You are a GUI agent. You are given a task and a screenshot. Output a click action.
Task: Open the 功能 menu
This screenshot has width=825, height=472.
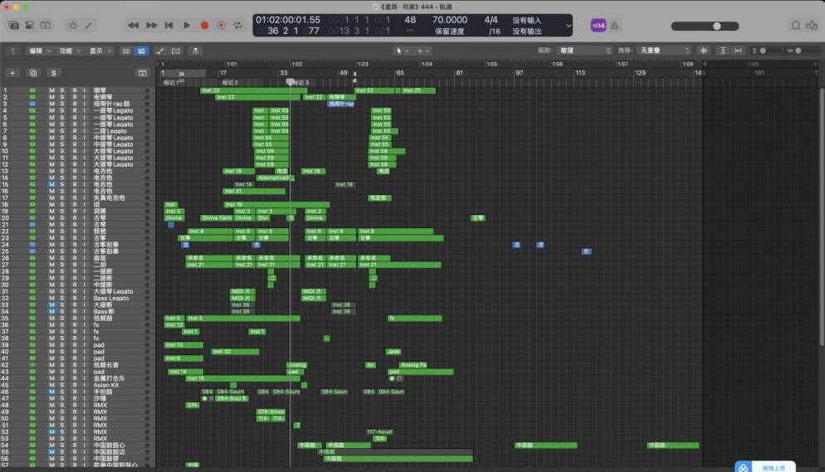pyautogui.click(x=69, y=51)
